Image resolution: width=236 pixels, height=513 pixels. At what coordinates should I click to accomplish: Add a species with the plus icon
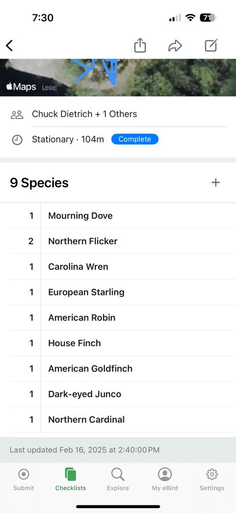(216, 183)
